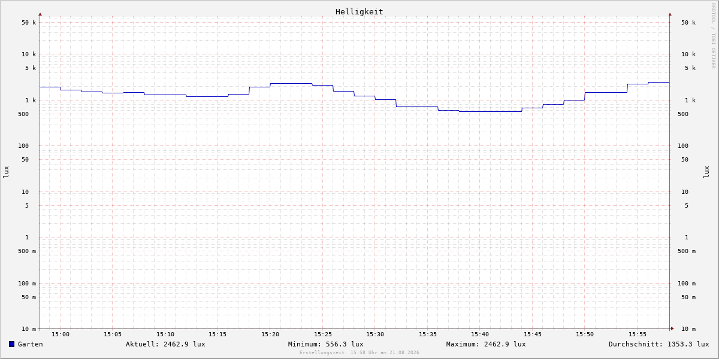The image size is (719, 359).
Task: Click the red arrow atop left y-axis
Action: coord(40,14)
